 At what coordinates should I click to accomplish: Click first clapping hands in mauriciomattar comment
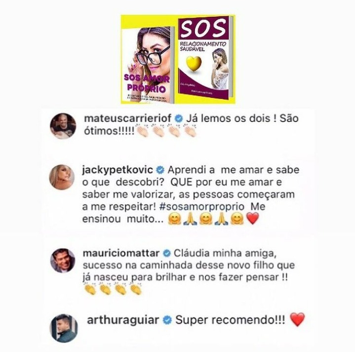tap(90, 288)
